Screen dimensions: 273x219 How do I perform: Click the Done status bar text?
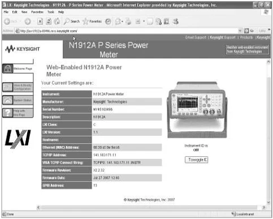coord(10,214)
